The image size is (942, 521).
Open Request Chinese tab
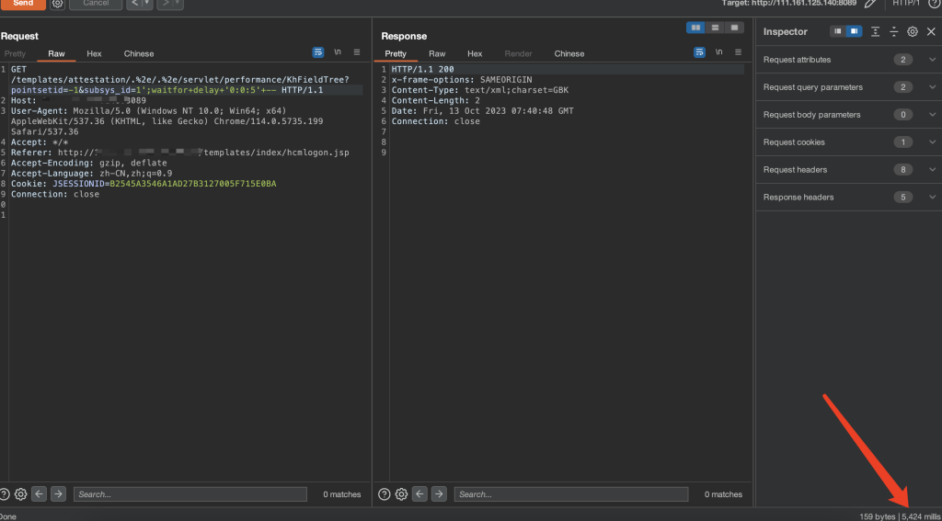[139, 53]
